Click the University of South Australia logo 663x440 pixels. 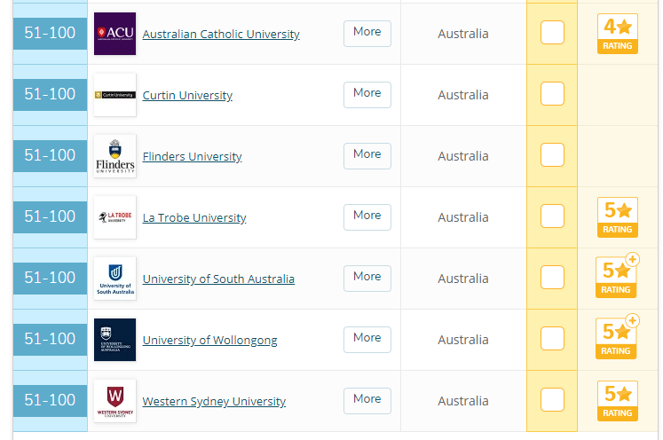coord(115,279)
